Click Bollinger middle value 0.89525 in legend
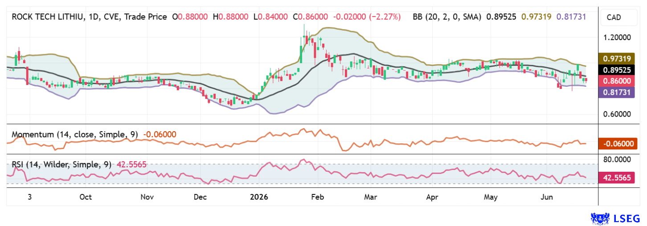647x226 pixels. coord(502,17)
